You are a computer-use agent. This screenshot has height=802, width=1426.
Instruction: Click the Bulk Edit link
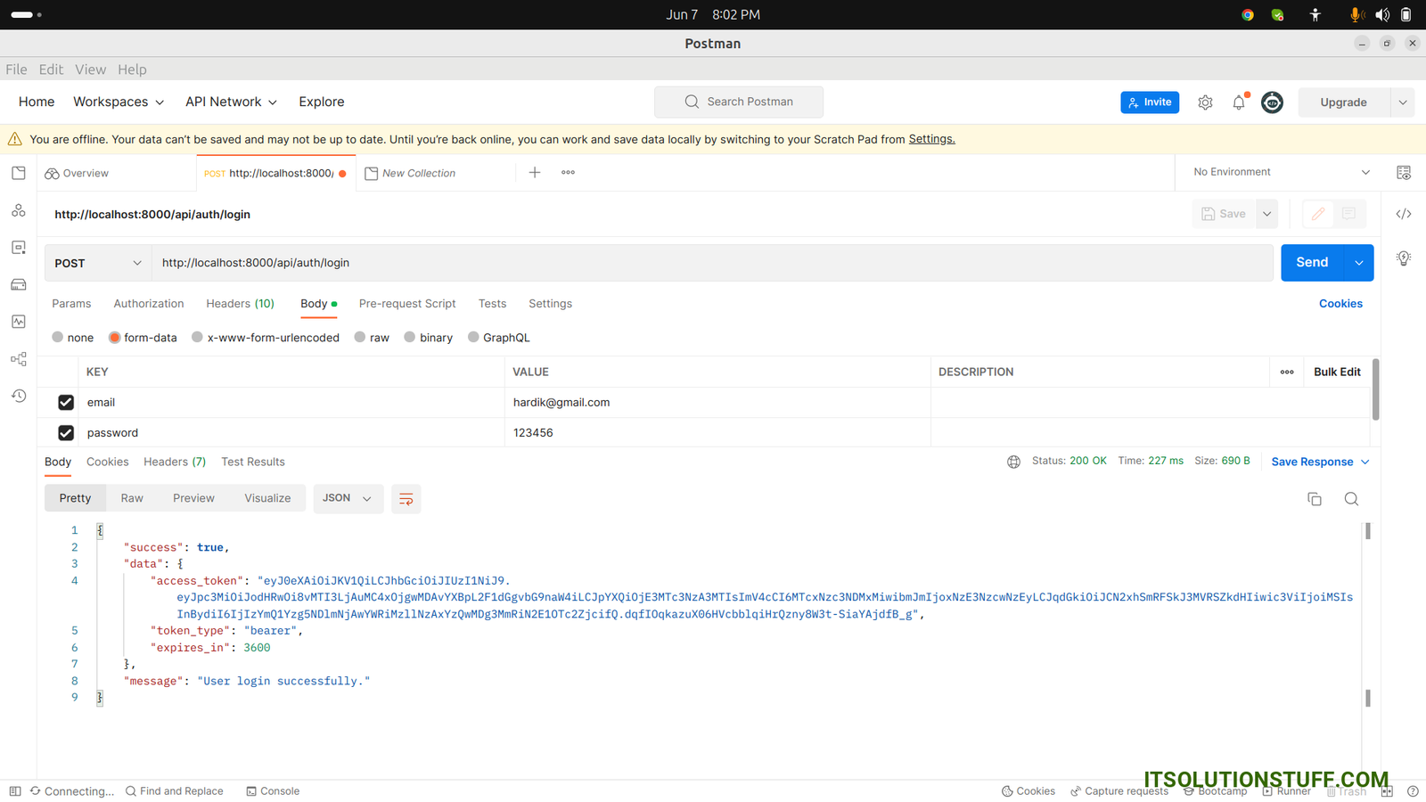[x=1337, y=372]
